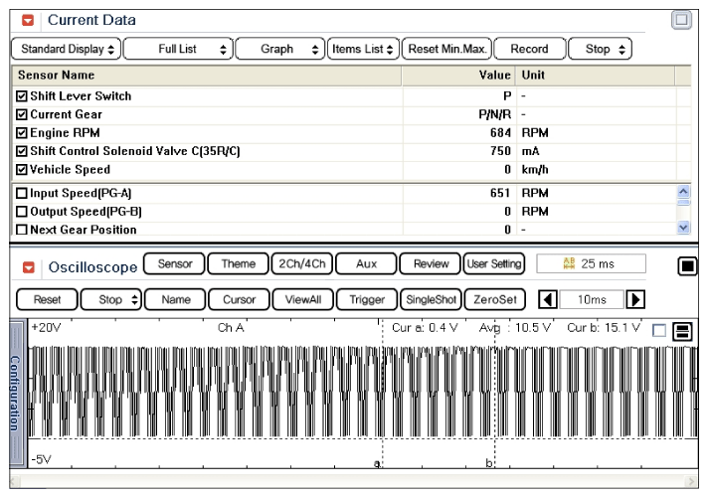Click the 651 Input Speed value
Screen dimensions: 708x498
(500, 193)
